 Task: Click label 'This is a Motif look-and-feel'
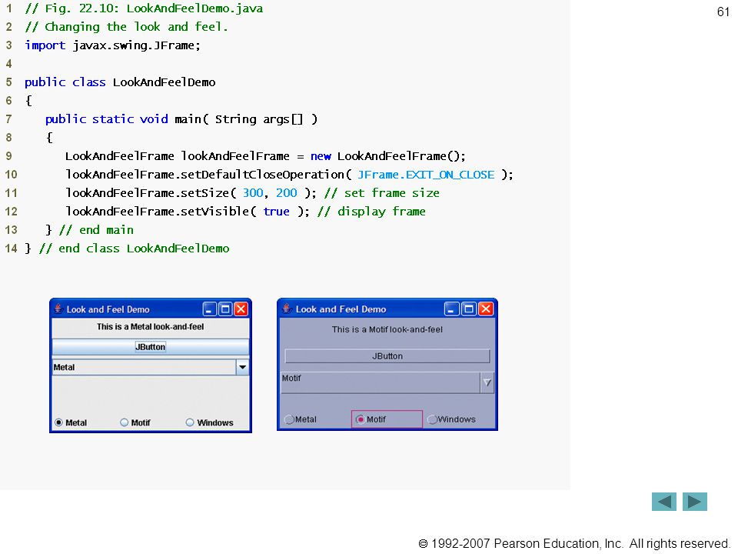[387, 329]
